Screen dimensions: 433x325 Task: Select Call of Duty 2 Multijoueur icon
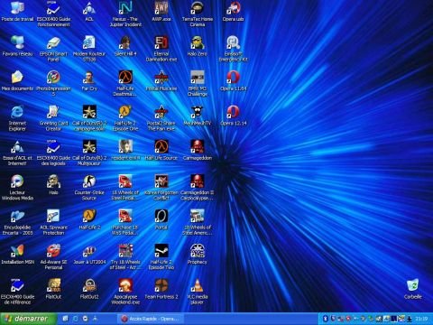click(x=89, y=146)
